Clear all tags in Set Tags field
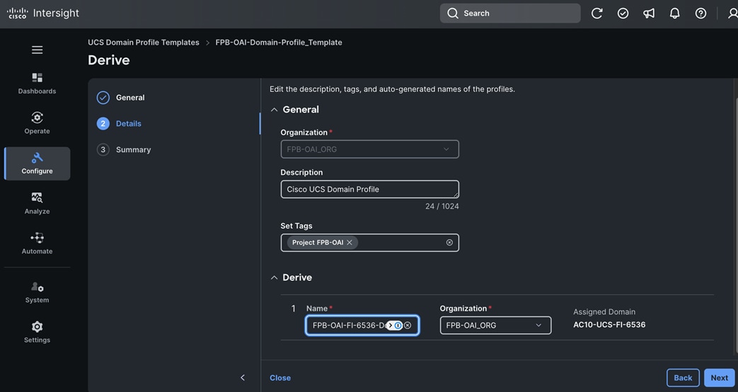Image resolution: width=738 pixels, height=392 pixels. [449, 243]
